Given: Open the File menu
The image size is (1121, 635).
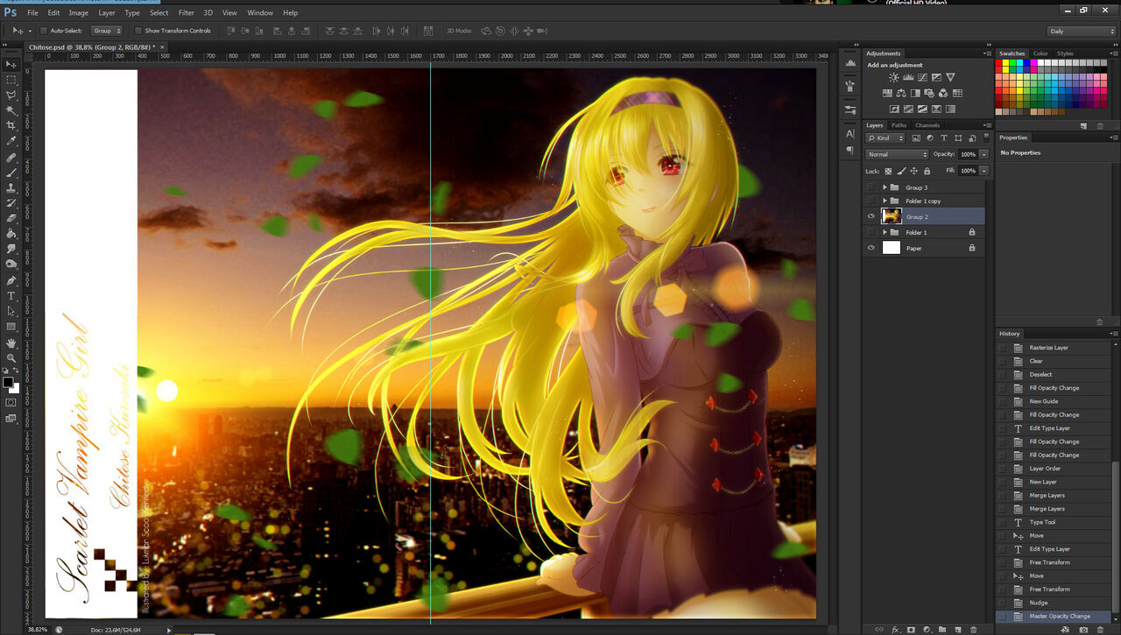Looking at the screenshot, I should point(32,13).
